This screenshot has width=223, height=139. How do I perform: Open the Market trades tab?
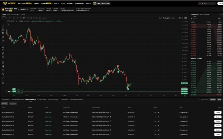[205, 14]
